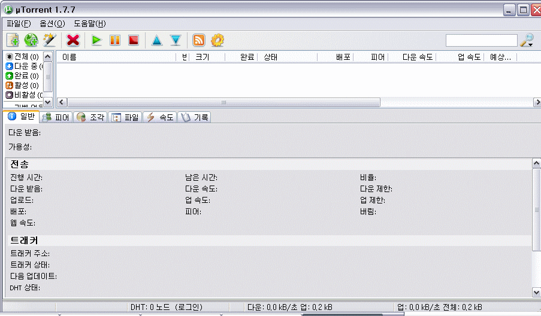The height and width of the screenshot is (316, 541).
Task: Click the red X Remove torrent icon
Action: click(x=73, y=40)
